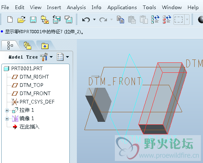
Task: Open the Model Tree show dropdown arrow
Action: [68, 57]
